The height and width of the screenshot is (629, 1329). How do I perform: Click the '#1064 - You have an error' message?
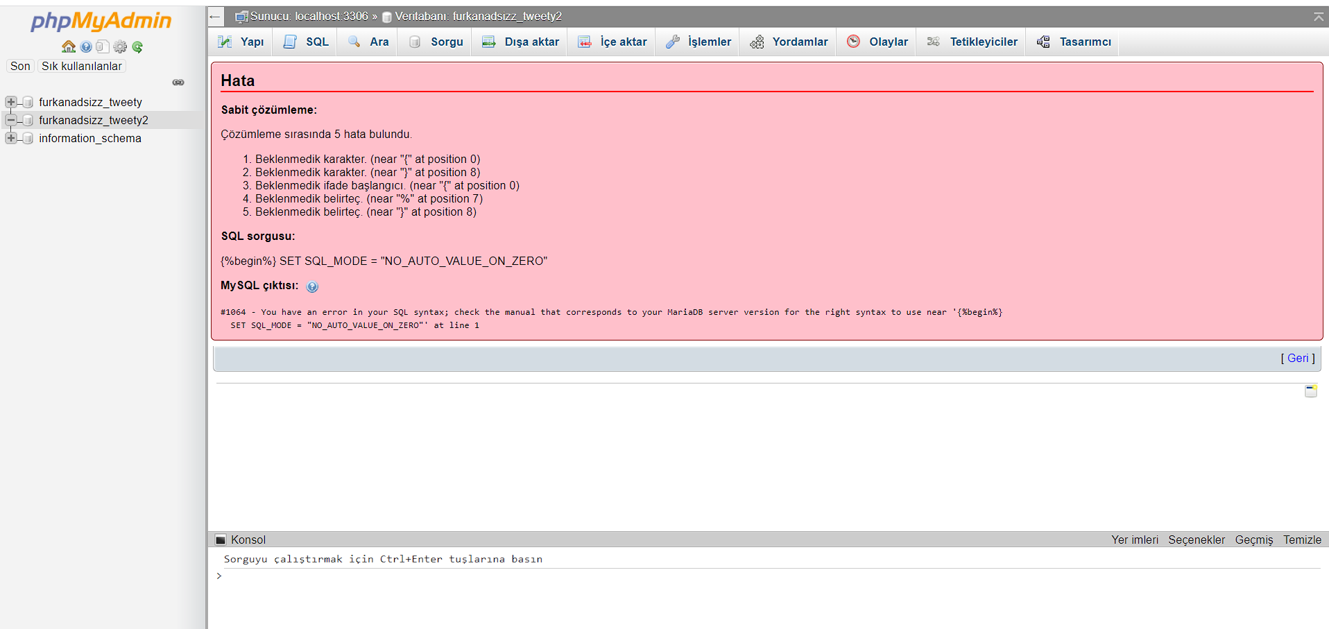[611, 318]
